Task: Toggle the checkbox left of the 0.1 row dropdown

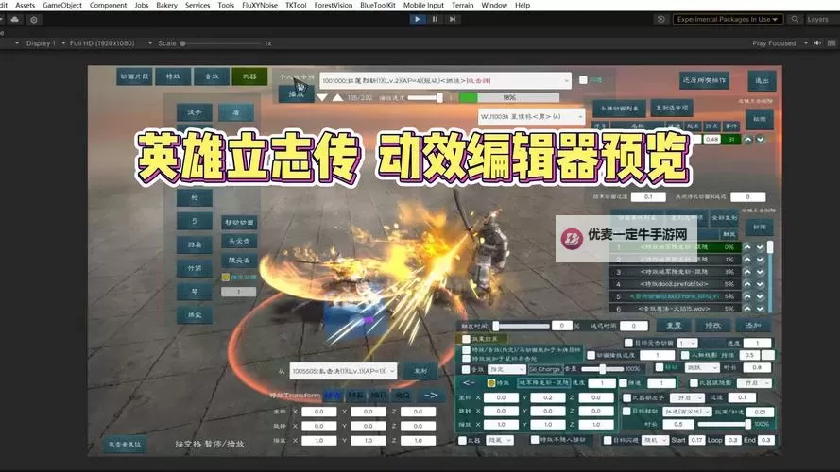Action: [626, 397]
